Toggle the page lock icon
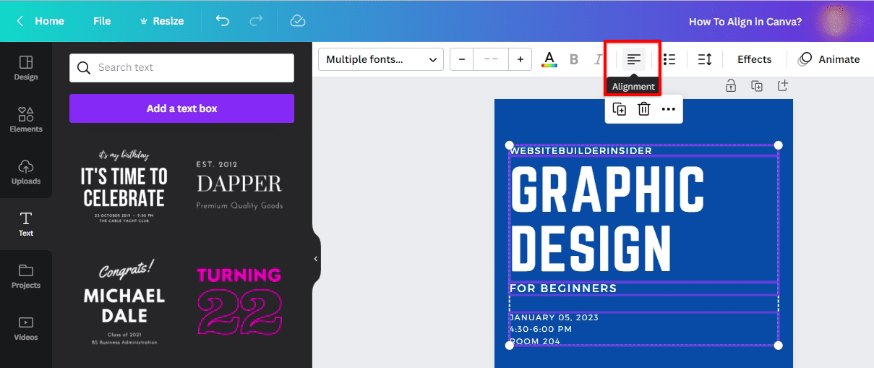This screenshot has height=368, width=874. (x=731, y=86)
